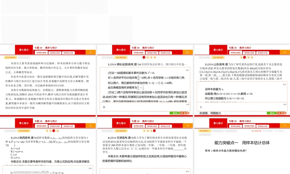
Task: Close the answer D popup on slide 33-
Action: (188, 104)
